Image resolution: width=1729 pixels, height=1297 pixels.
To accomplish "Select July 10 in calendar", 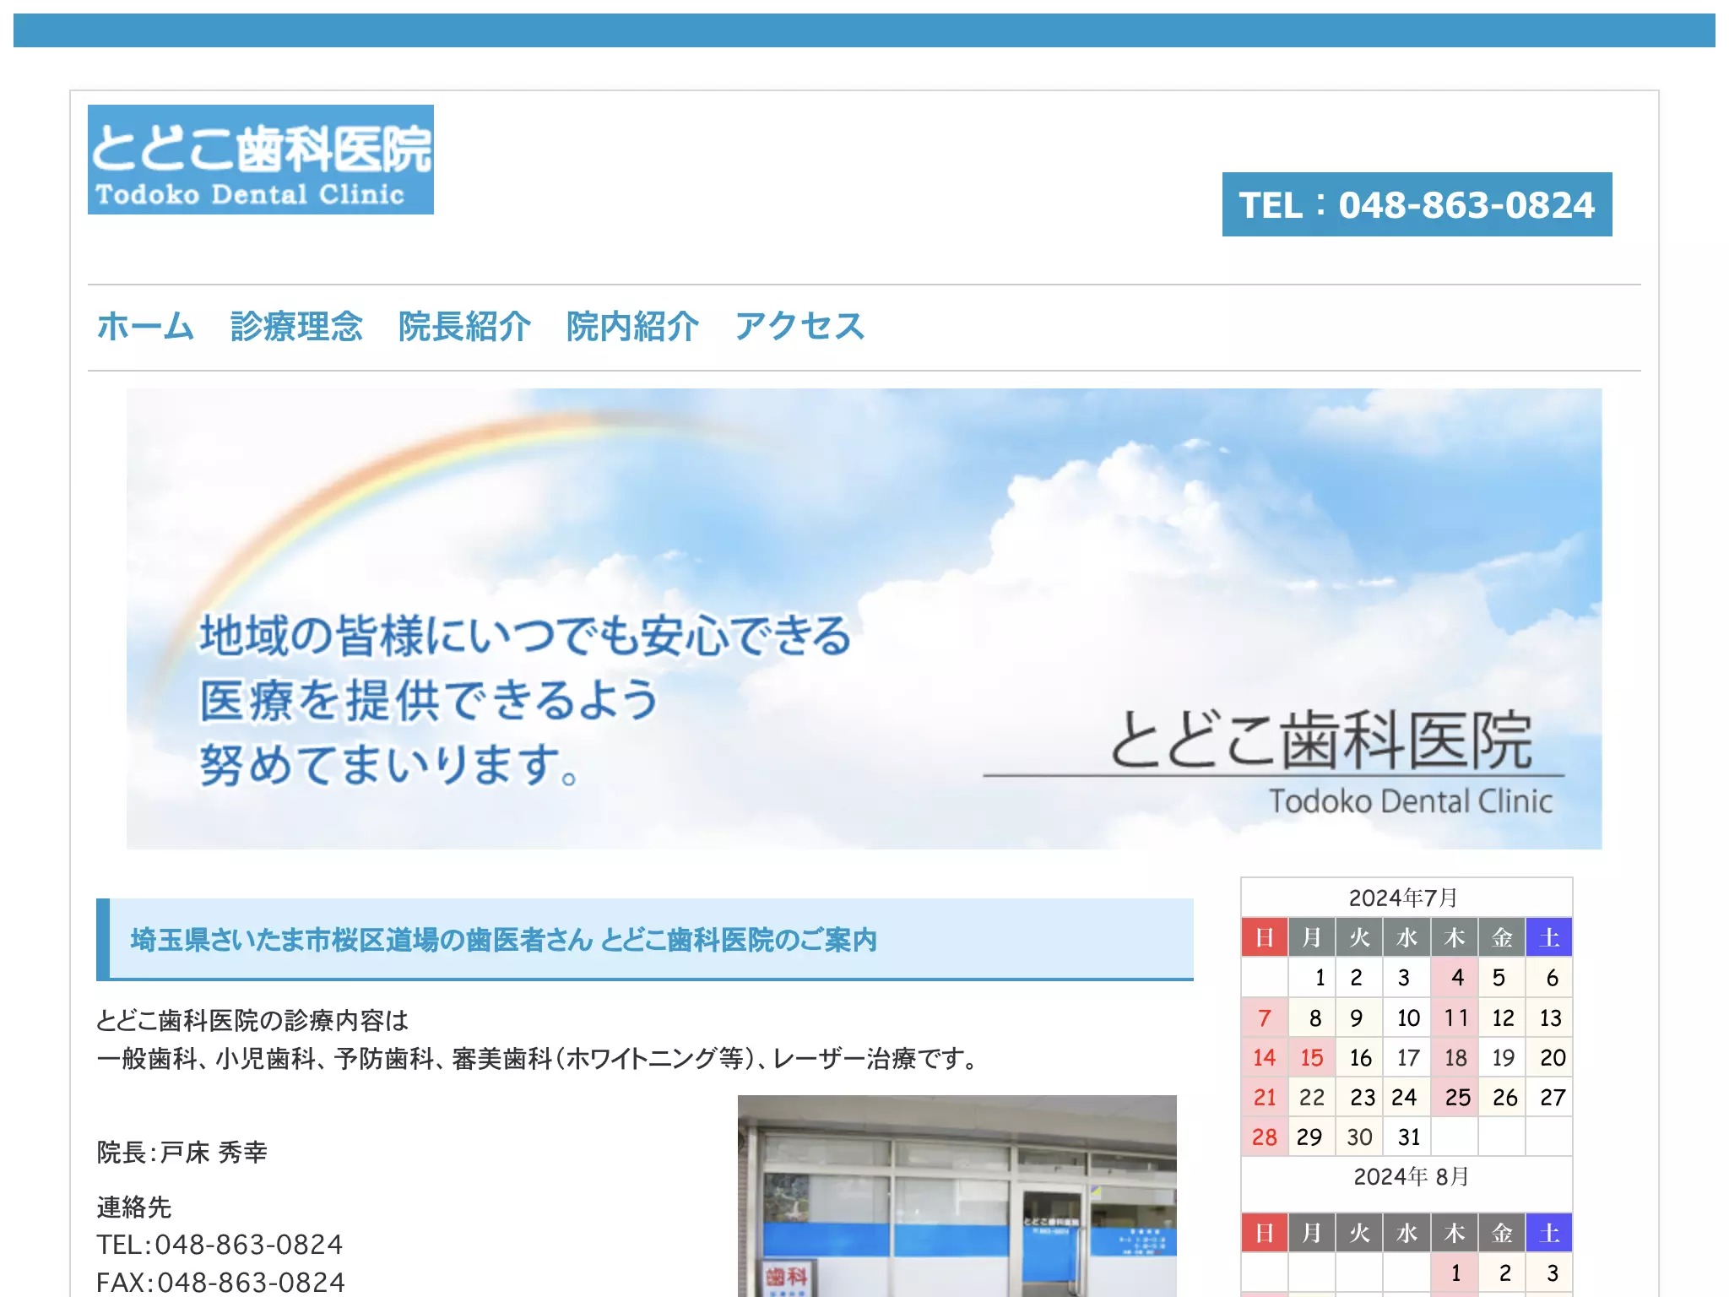I will pyautogui.click(x=1407, y=1018).
